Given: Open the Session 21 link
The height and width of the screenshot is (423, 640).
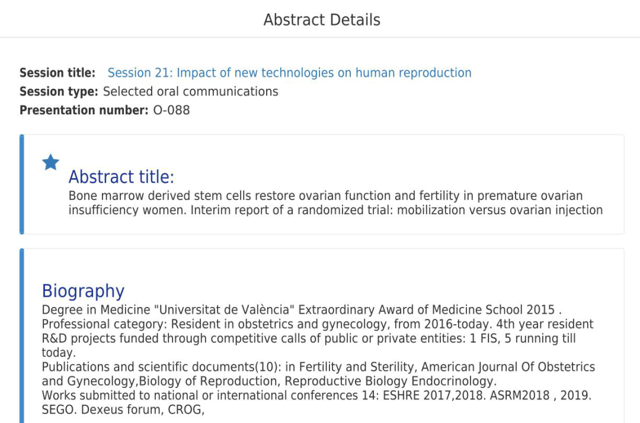Looking at the screenshot, I should coord(289,73).
